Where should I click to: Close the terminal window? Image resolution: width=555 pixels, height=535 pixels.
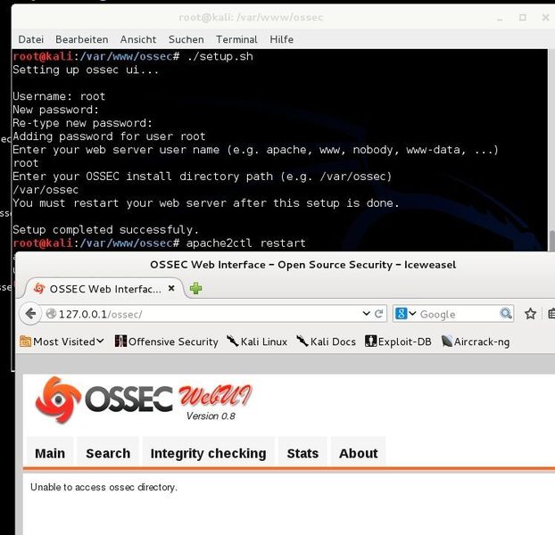coord(545,17)
